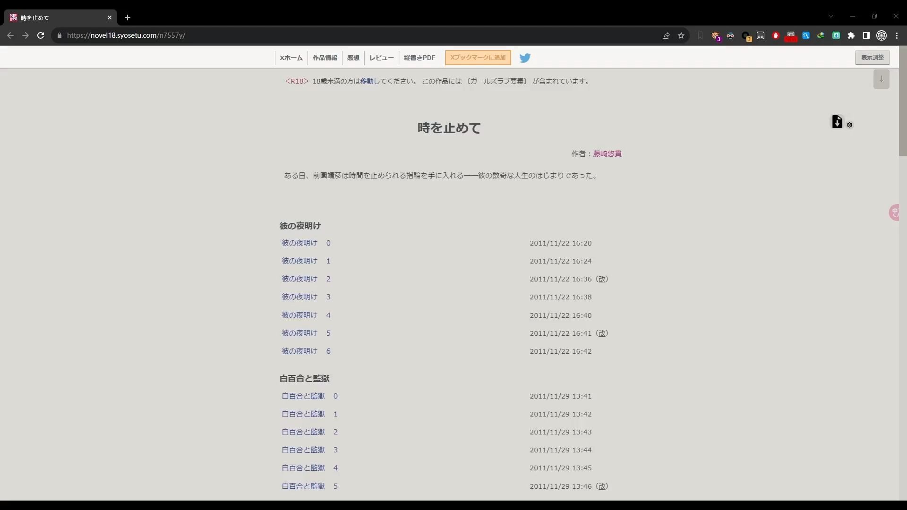Click the 表示調整 button
907x510 pixels.
click(872, 58)
